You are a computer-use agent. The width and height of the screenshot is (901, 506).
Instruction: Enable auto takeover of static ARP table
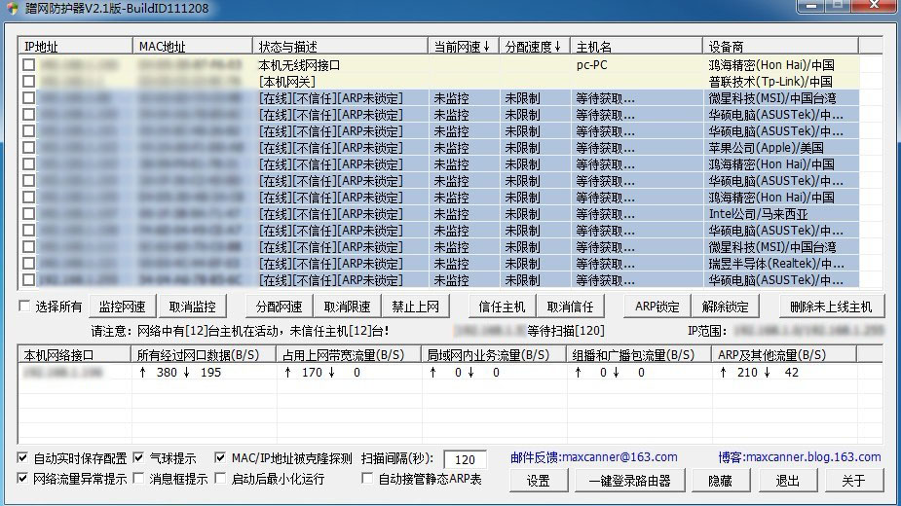pyautogui.click(x=367, y=479)
